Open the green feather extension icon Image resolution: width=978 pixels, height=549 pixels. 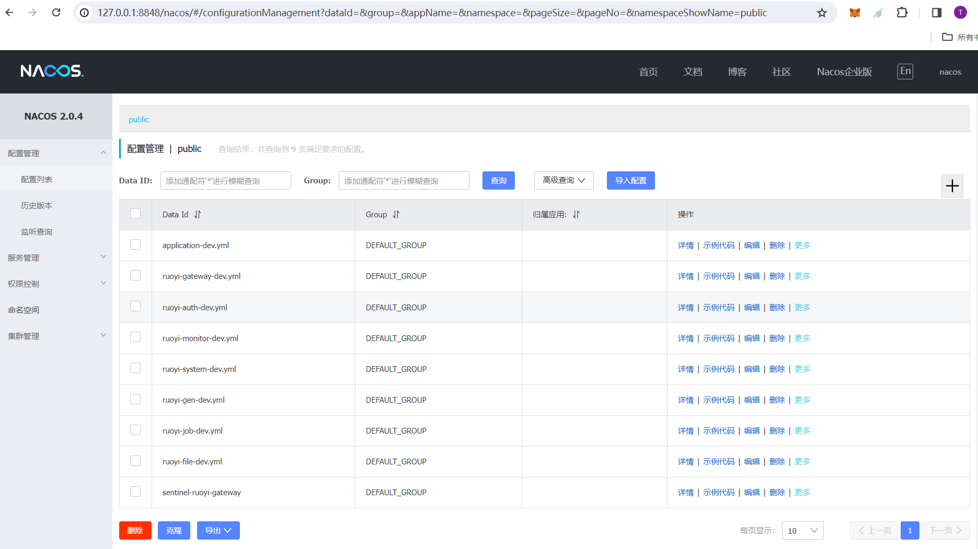click(878, 13)
